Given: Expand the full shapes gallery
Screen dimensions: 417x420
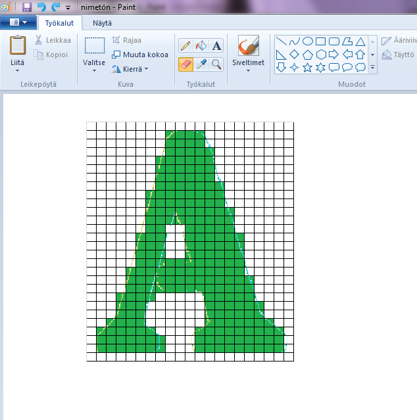Looking at the screenshot, I should pyautogui.click(x=372, y=67).
